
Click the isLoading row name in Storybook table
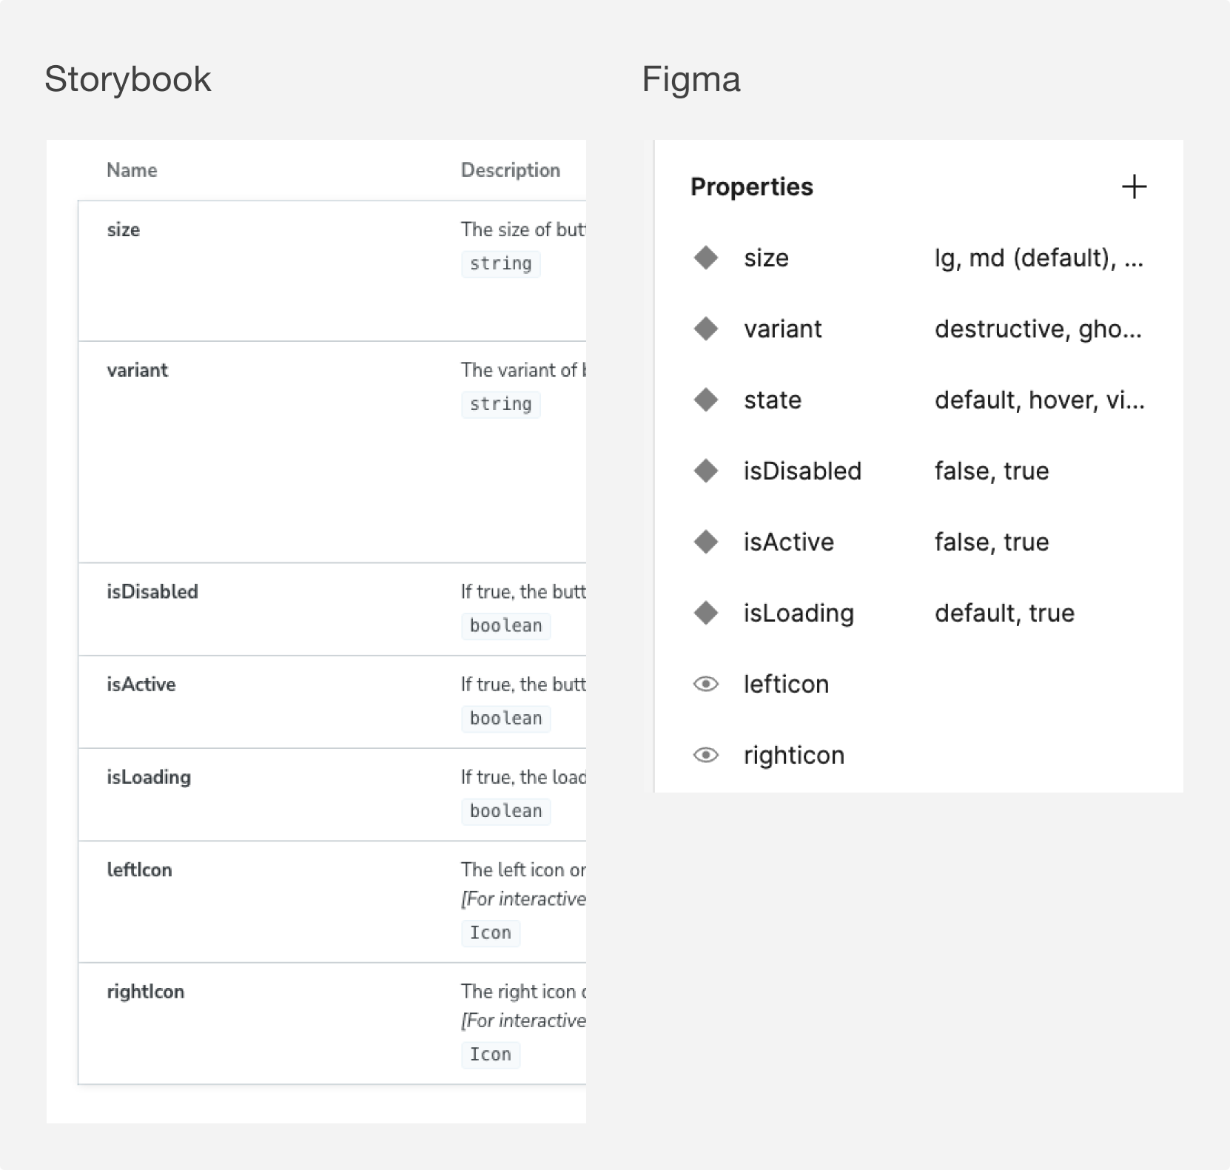149,778
